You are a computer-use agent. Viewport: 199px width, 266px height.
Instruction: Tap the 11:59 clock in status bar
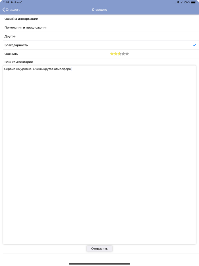pyautogui.click(x=6, y=2)
